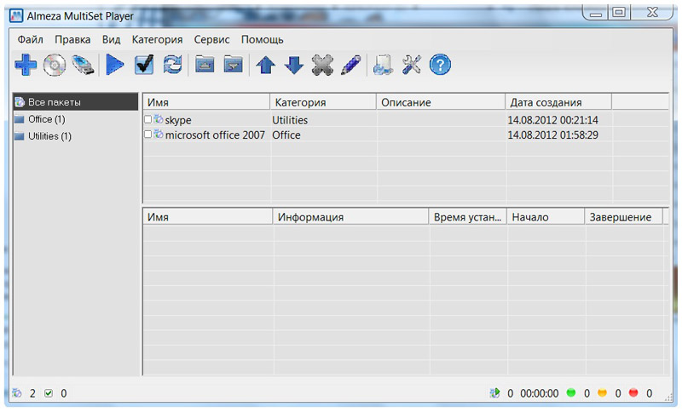Image resolution: width=682 pixels, height=412 pixels.
Task: Click the 00:00:00 timer in status bar
Action: coord(540,393)
